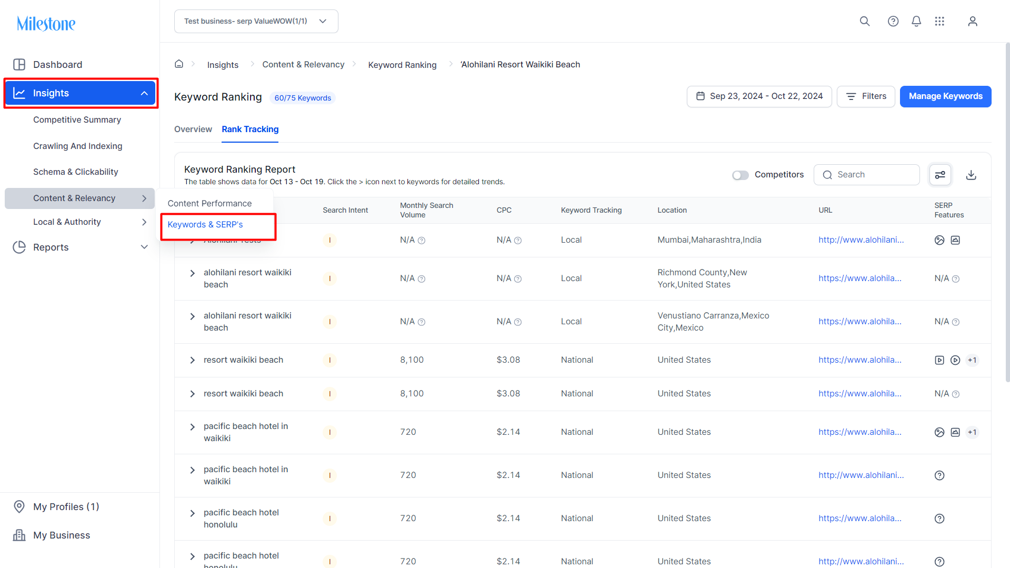
Task: Open Competitive Summary in sidebar
Action: [x=77, y=119]
